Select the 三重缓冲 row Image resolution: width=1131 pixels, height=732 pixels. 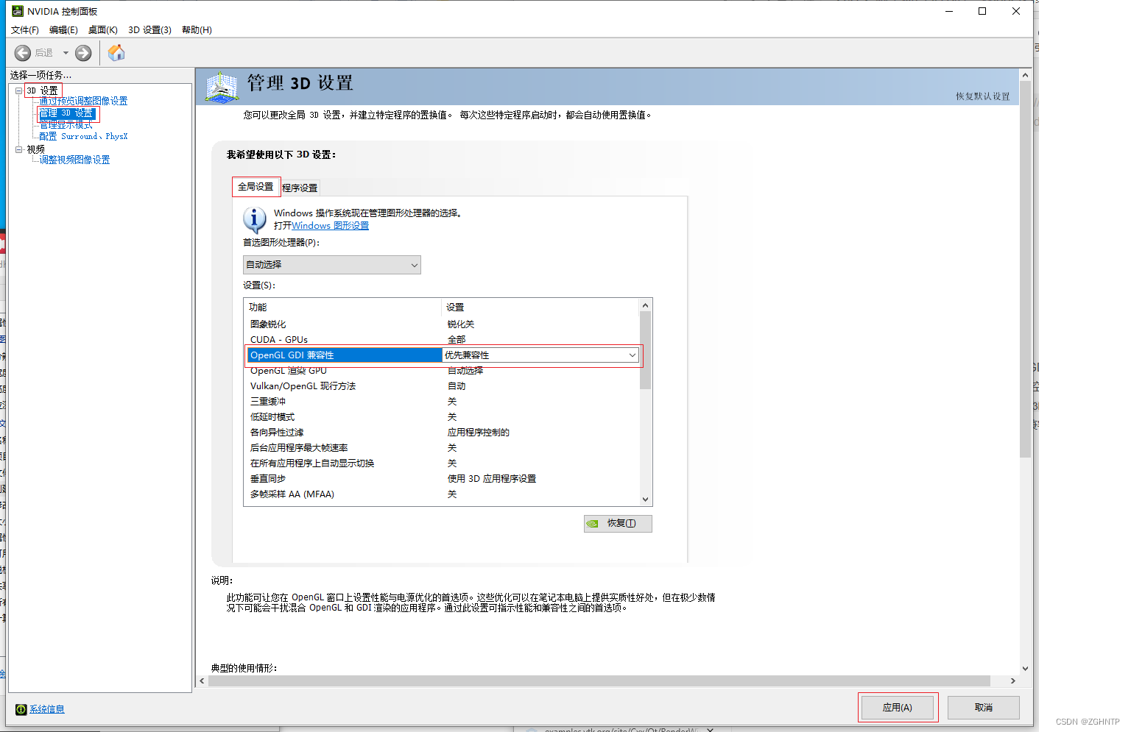tap(441, 402)
